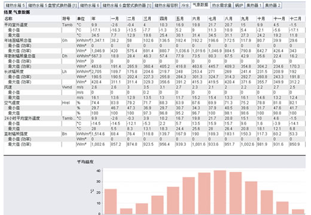
Task: Open the 热水需求量 tab
Action: click(x=222, y=5)
